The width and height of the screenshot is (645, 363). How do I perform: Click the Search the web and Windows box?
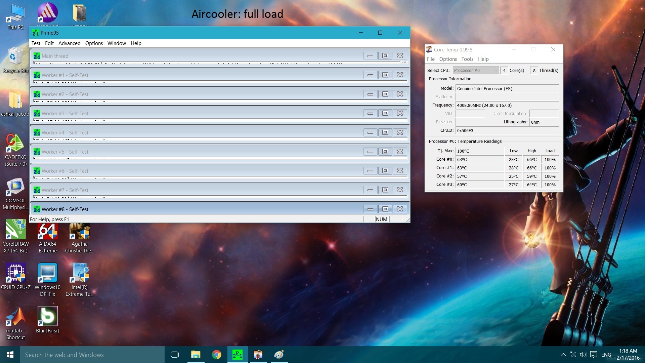pos(92,355)
